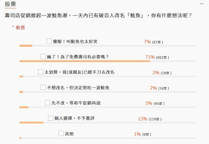Click the 7% result bar for 傻眼 option
The width and height of the screenshot is (209, 144).
tap(26, 46)
